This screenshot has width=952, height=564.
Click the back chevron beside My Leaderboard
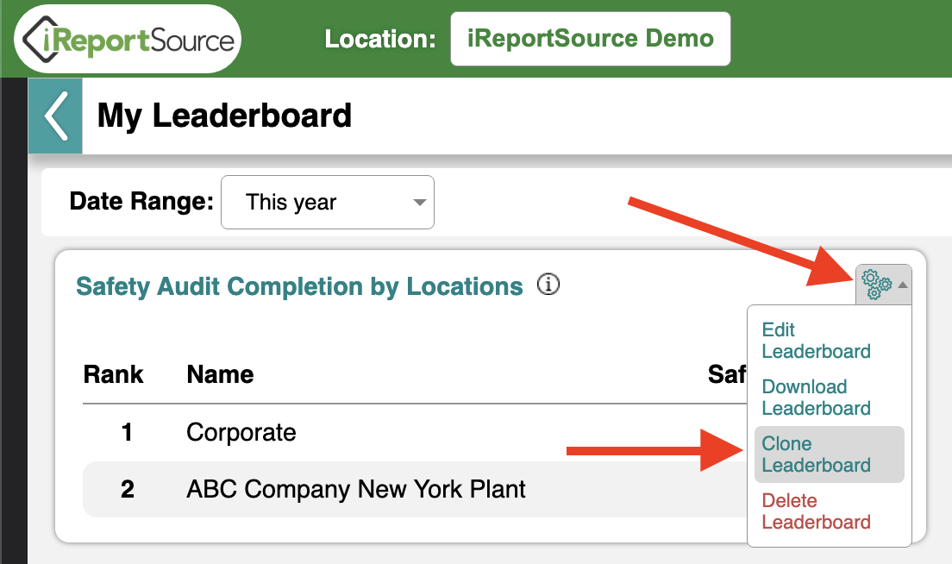pyautogui.click(x=55, y=116)
